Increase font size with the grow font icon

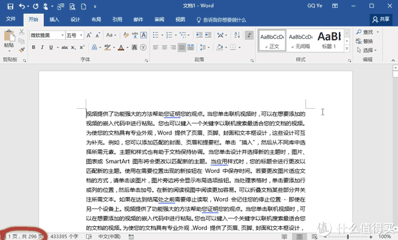(x=89, y=35)
